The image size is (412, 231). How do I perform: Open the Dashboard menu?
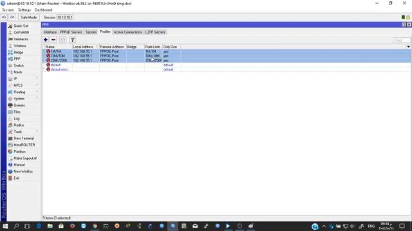click(x=43, y=10)
